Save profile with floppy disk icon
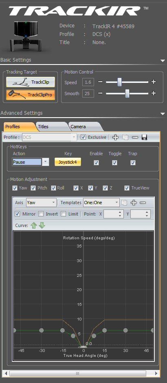The image size is (167, 383). click(144, 137)
